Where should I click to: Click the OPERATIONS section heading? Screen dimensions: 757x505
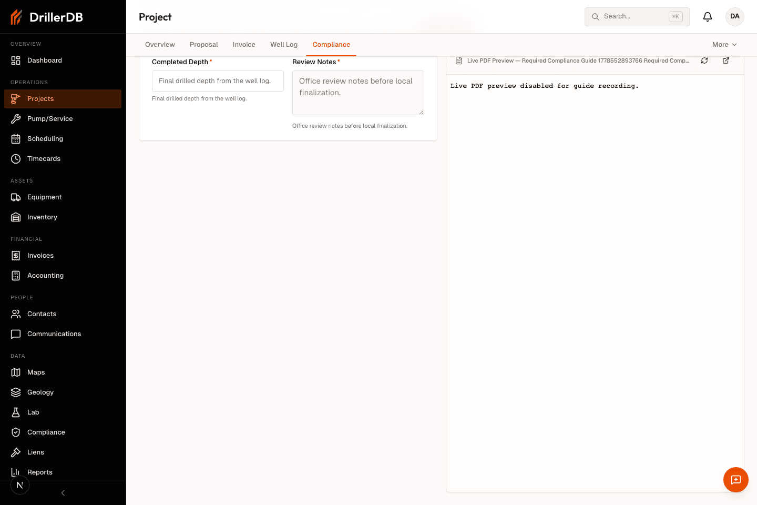[x=29, y=83]
